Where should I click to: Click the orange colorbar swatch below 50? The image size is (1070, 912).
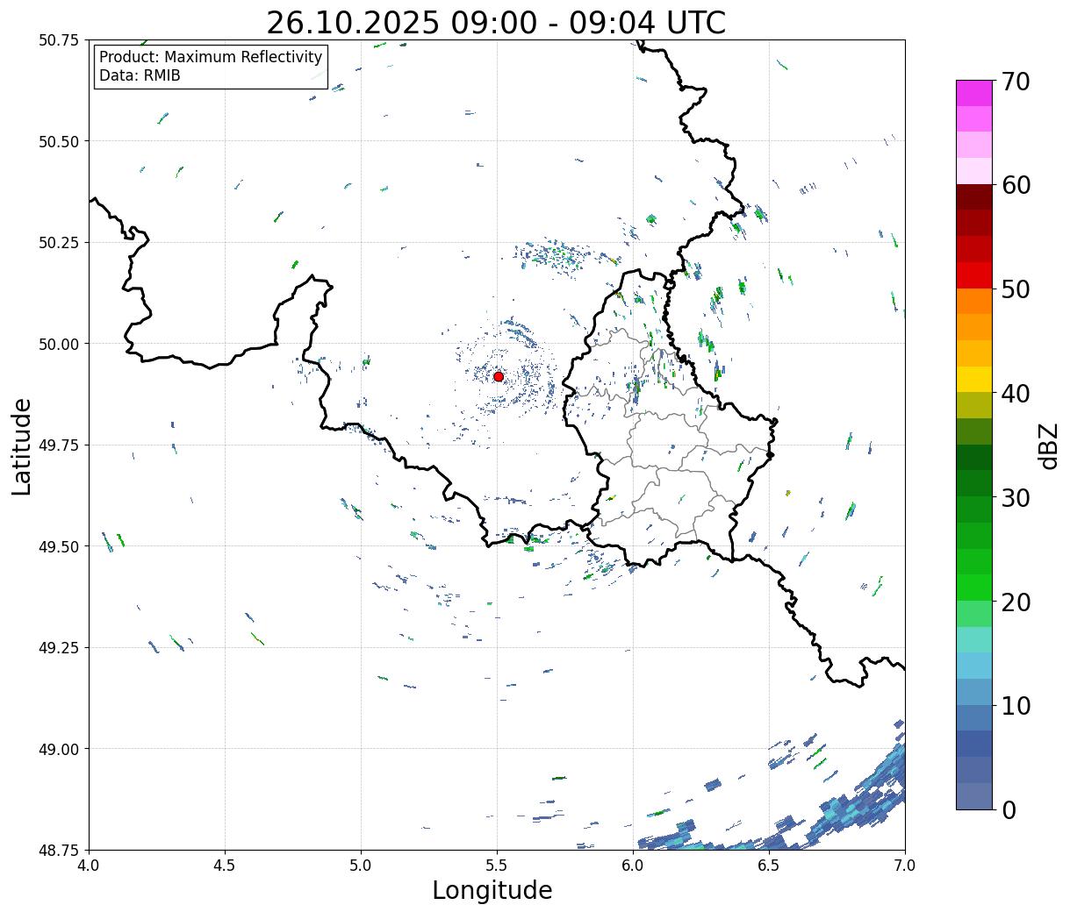pyautogui.click(x=974, y=301)
